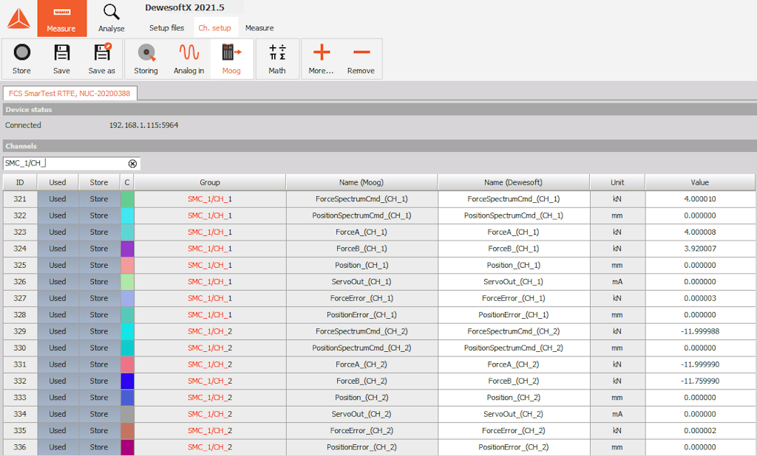Toggle Used for channel ID 334
The image size is (757, 456).
58,414
